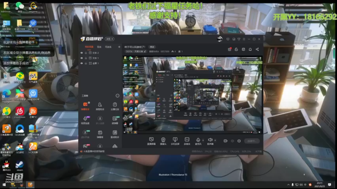Open the skin shirt icon in title bar
This screenshot has height=189, width=337.
tap(239, 39)
